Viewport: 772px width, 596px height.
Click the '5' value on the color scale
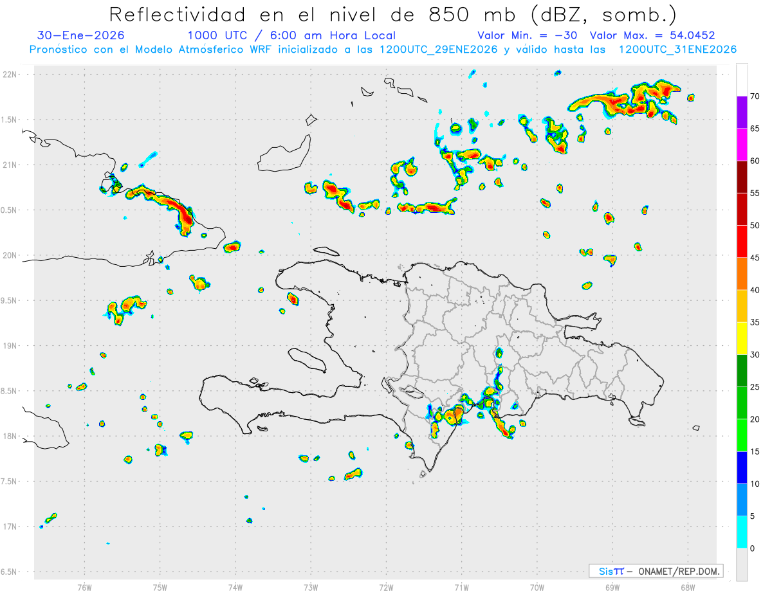(x=753, y=516)
